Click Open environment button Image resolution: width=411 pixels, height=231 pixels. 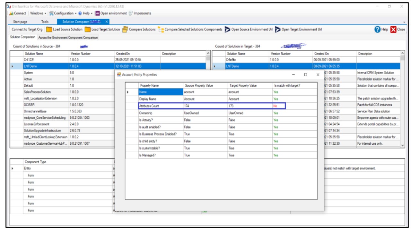(111, 13)
